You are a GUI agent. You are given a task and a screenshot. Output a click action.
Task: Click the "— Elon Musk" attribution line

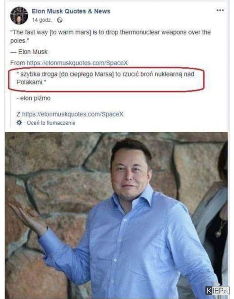29,52
